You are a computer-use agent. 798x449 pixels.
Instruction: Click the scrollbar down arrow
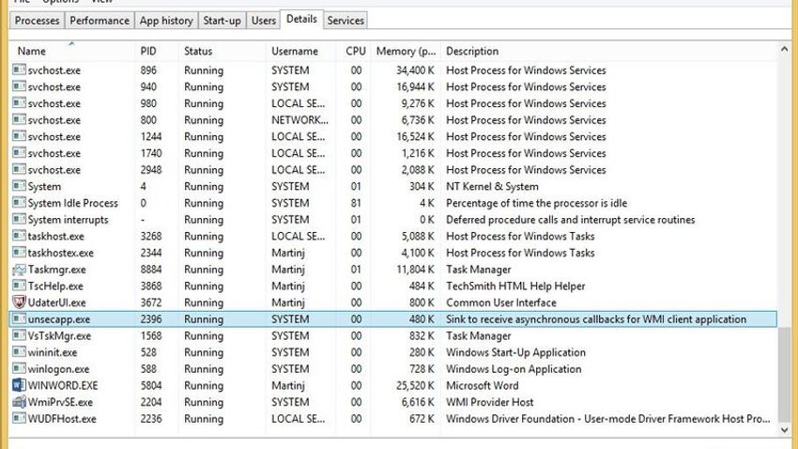784,430
